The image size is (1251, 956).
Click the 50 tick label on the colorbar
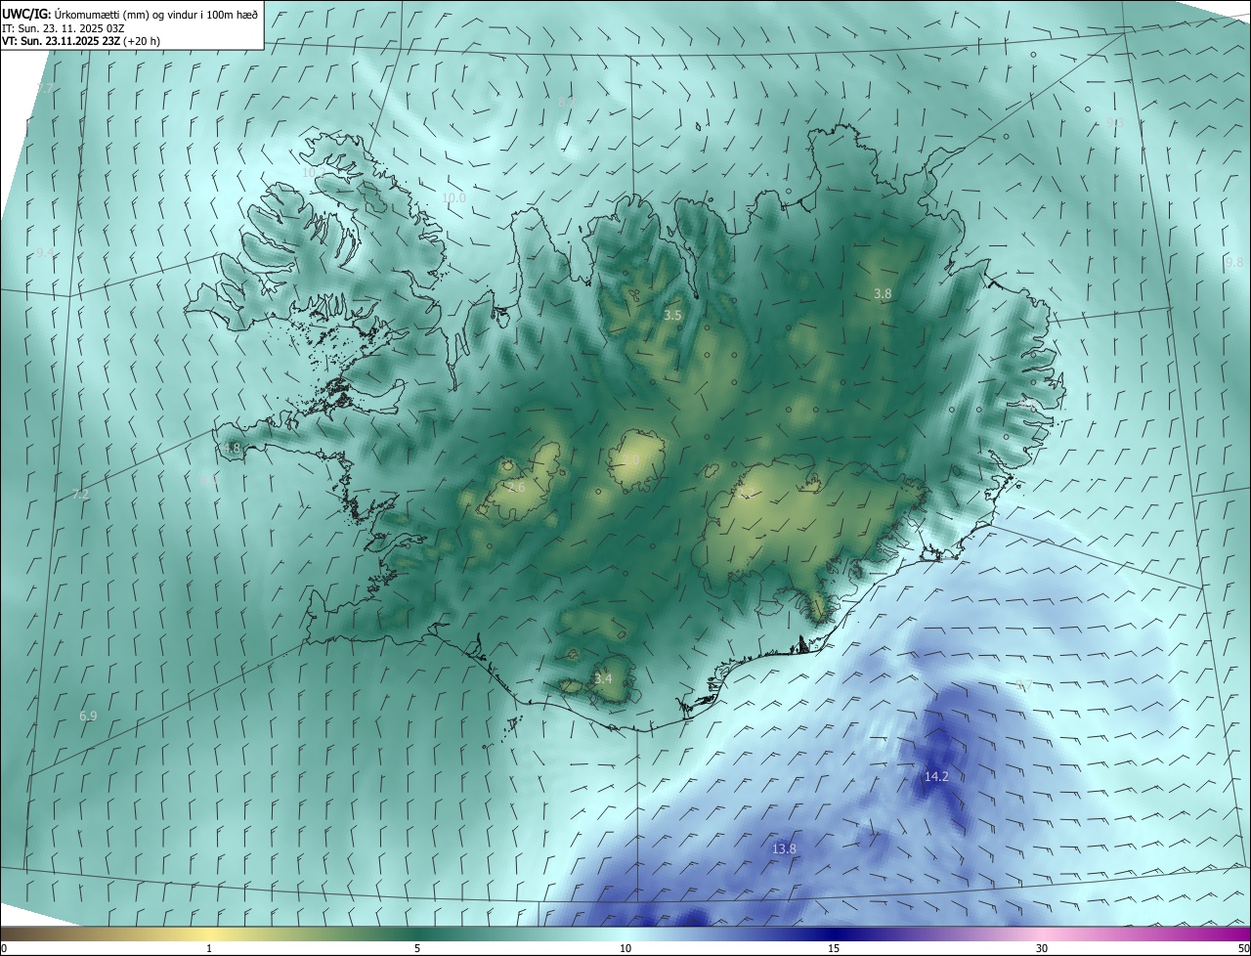click(1243, 948)
